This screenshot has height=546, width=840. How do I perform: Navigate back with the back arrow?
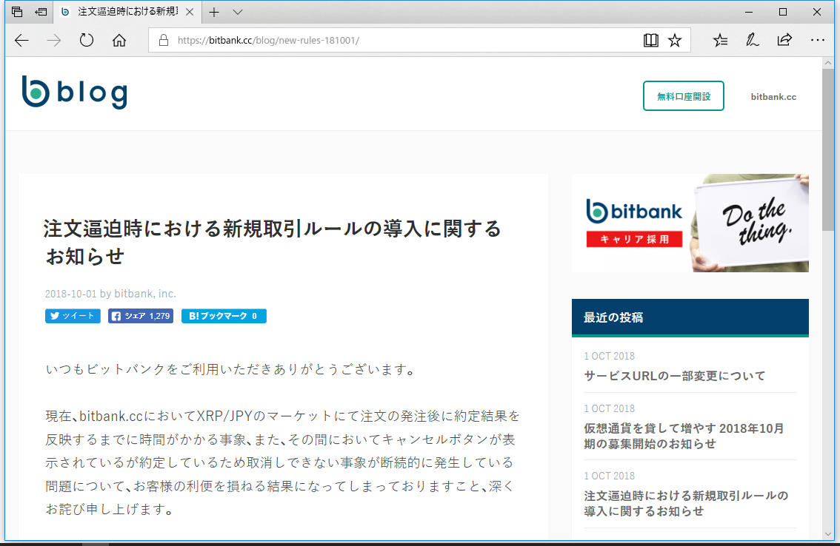pyautogui.click(x=21, y=41)
